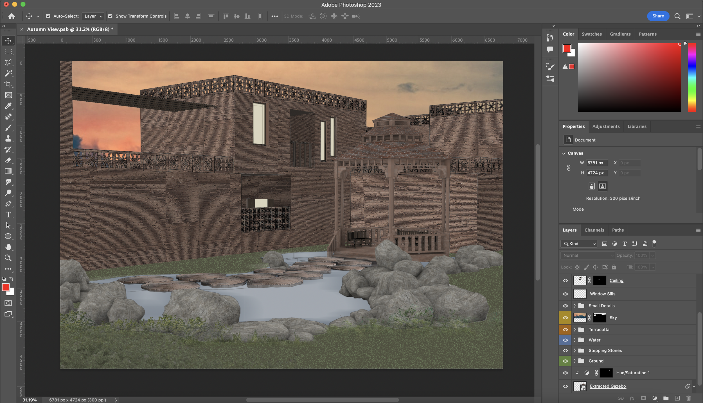Select the Hand tool
The width and height of the screenshot is (703, 403).
[8, 247]
